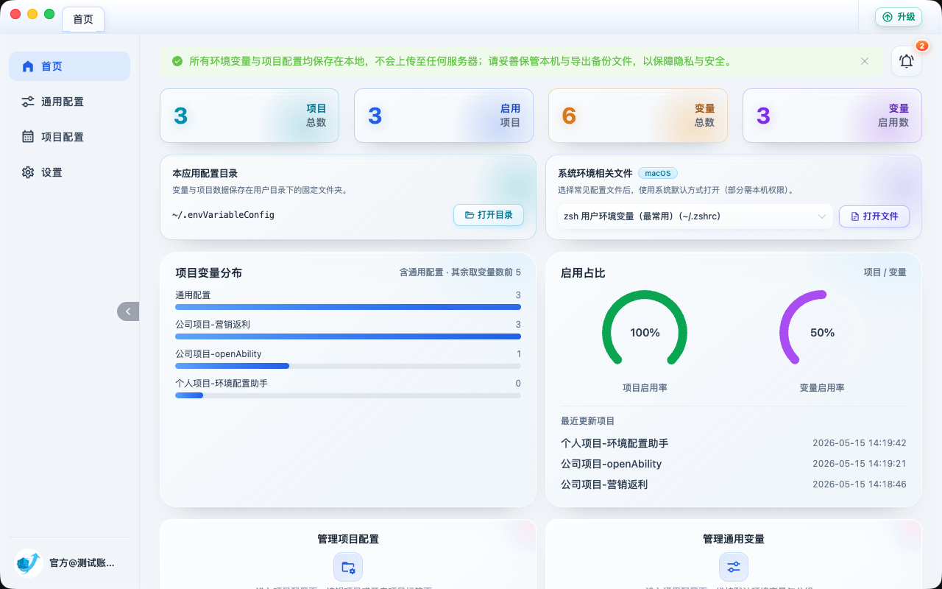Click the 个人项目-环境配置助手 progress bar
The height and width of the screenshot is (589, 942).
[348, 395]
